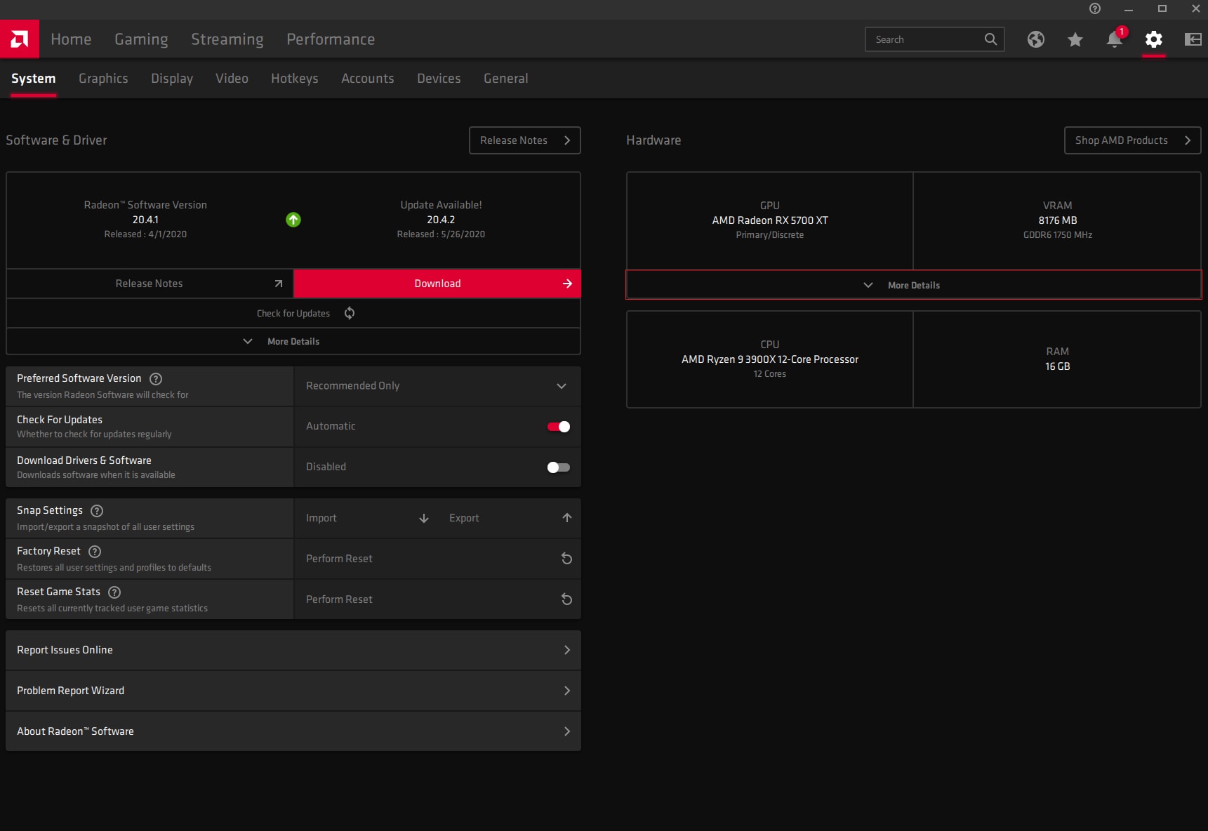Switch to Graphics settings tab
This screenshot has width=1208, height=831.
(103, 79)
